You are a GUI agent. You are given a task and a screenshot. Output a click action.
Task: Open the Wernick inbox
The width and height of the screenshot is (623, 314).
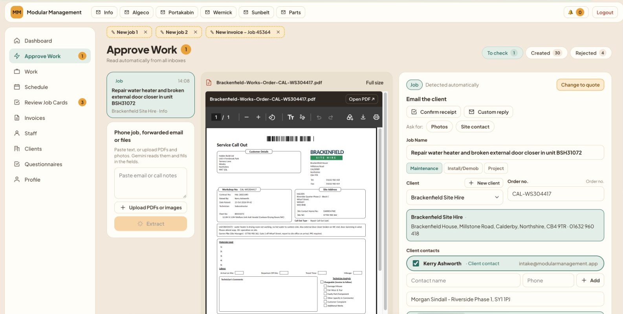[x=218, y=12]
